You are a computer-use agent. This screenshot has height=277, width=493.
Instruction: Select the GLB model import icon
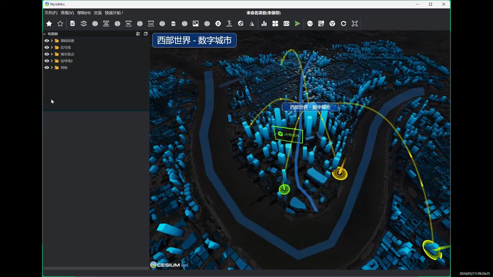173,24
